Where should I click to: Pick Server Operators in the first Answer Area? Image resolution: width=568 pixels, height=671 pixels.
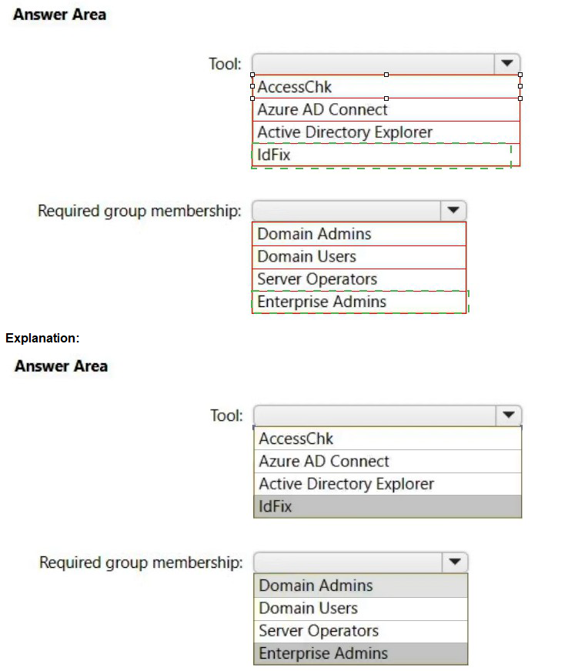(359, 279)
